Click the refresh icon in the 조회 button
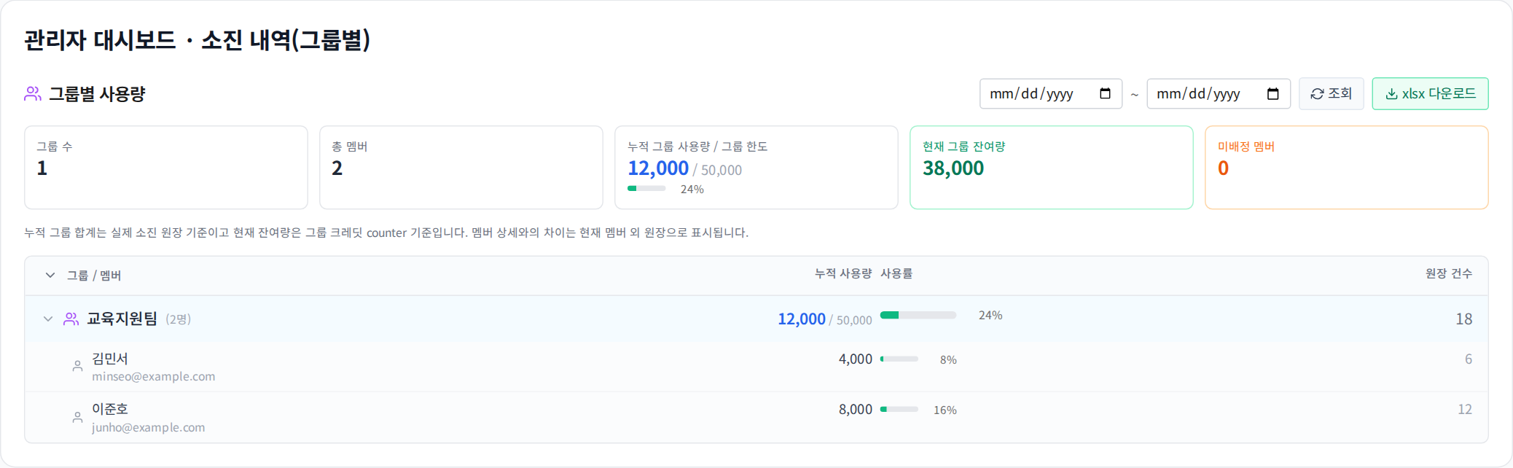1513x468 pixels. (x=1317, y=94)
